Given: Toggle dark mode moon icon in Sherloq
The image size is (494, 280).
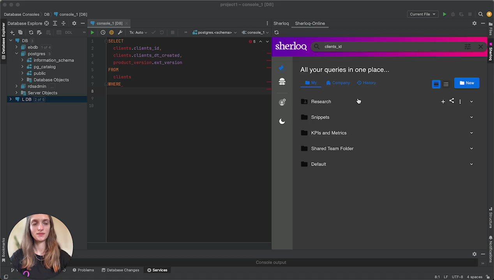Looking at the screenshot, I should 282,121.
